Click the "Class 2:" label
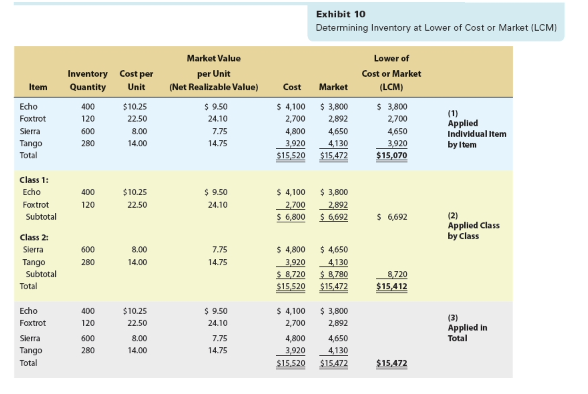This screenshot has height=394, width=588. [x=34, y=237]
